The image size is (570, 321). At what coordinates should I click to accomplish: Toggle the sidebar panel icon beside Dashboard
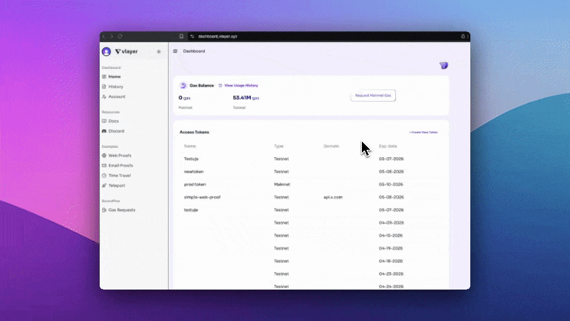tap(175, 51)
